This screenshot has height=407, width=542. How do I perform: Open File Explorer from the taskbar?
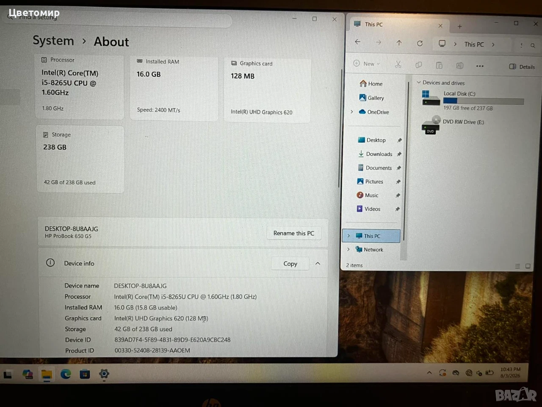(47, 374)
